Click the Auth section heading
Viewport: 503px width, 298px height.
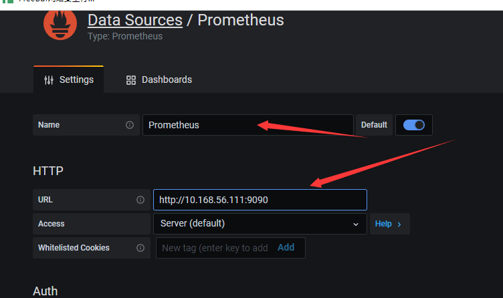[45, 291]
